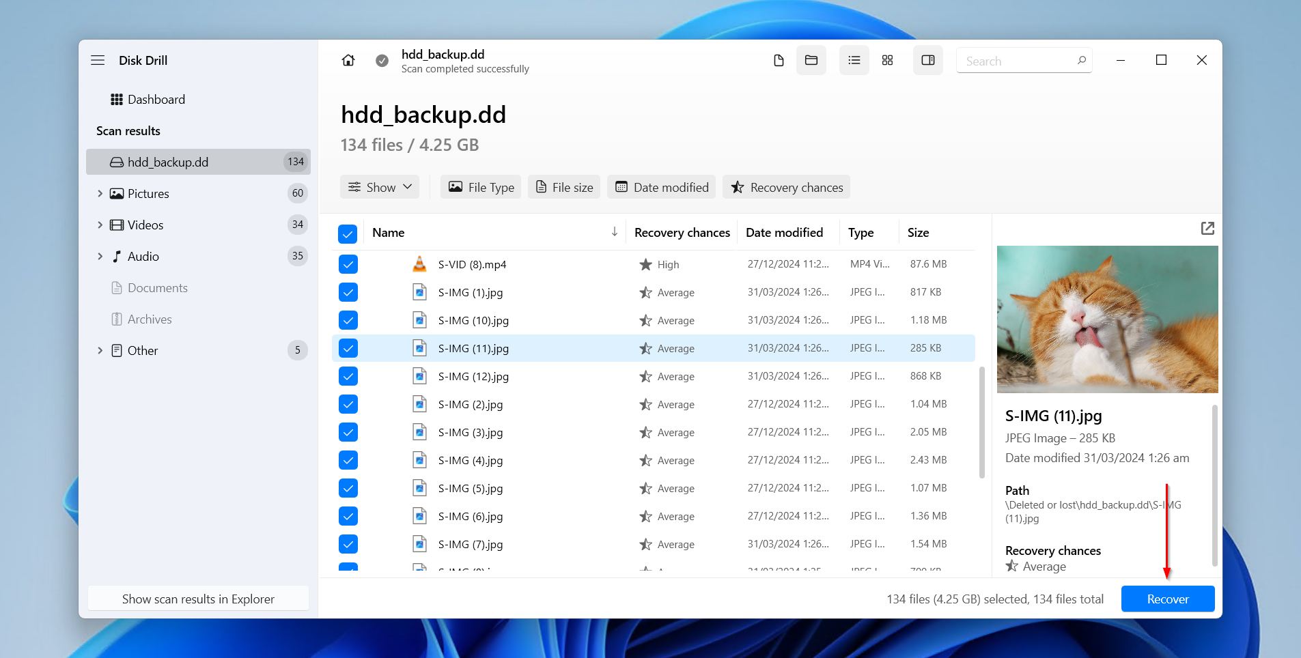
Task: Toggle the preview side panel
Action: tap(927, 60)
